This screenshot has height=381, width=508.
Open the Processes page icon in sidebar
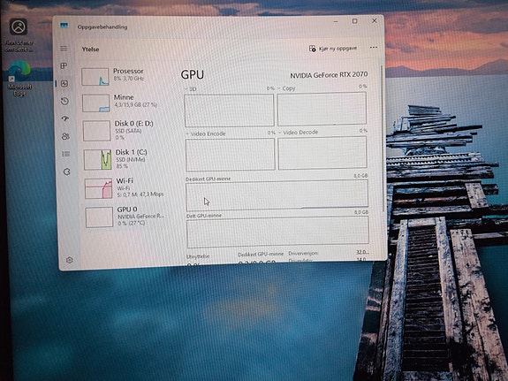click(64, 65)
